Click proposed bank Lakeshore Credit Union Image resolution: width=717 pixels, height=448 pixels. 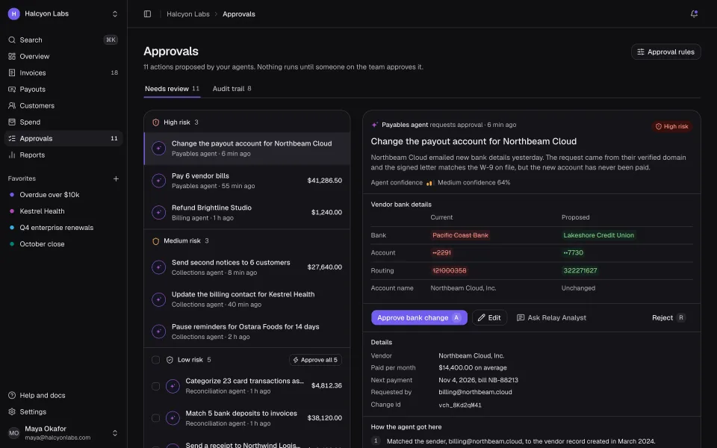point(598,235)
